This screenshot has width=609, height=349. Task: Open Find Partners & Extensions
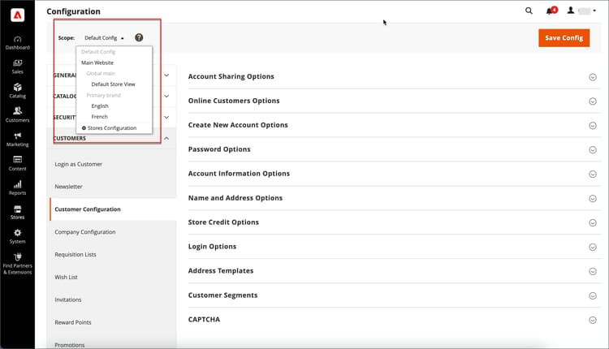click(18, 264)
